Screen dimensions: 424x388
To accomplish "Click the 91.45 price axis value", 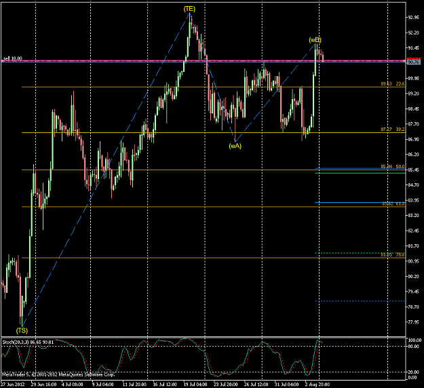I will coord(413,48).
